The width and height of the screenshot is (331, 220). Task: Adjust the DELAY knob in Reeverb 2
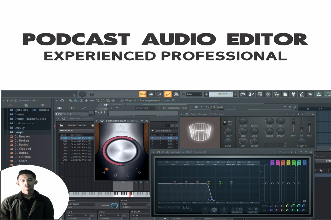click(243, 121)
